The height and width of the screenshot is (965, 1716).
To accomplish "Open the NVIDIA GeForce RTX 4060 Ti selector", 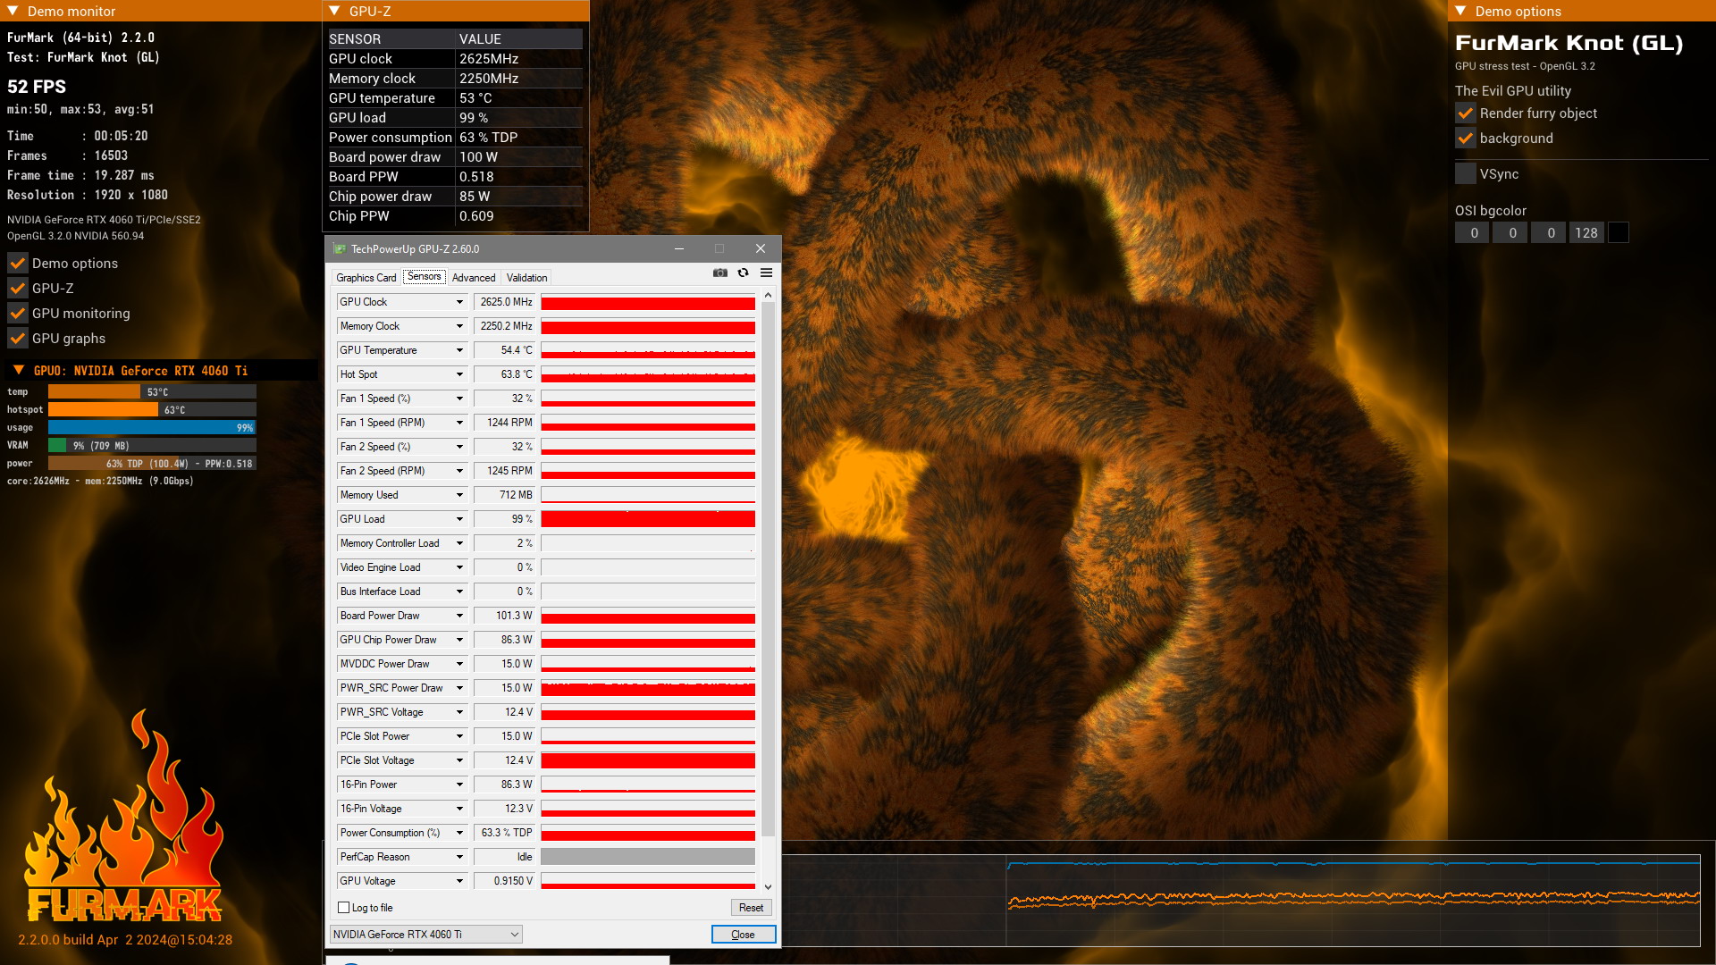I will tap(425, 935).
